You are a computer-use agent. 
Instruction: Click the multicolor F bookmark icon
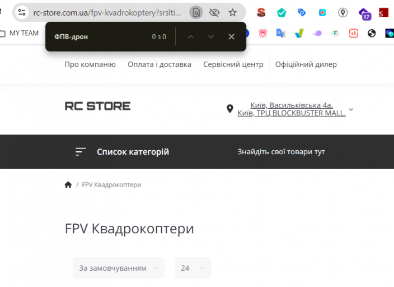tap(335, 33)
